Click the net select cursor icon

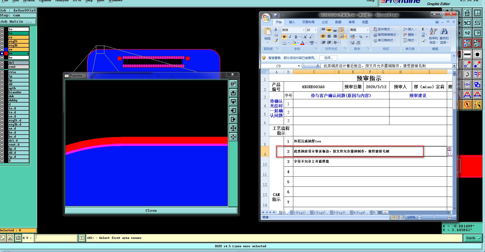pyautogui.click(x=477, y=104)
